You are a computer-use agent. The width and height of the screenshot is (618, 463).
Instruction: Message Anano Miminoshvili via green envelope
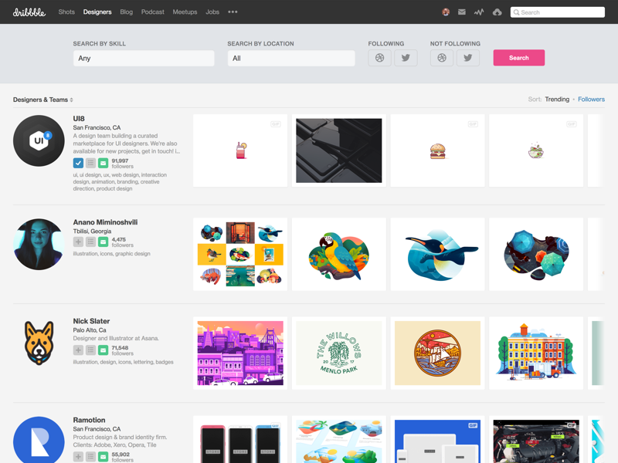pos(103,242)
